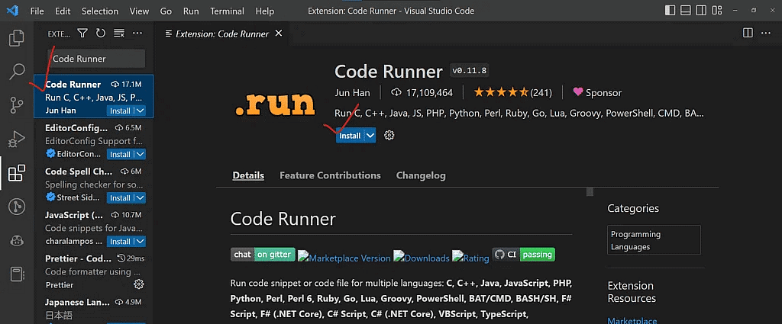
Task: Open the Code Runner Install dropdown arrow in details
Action: point(370,136)
